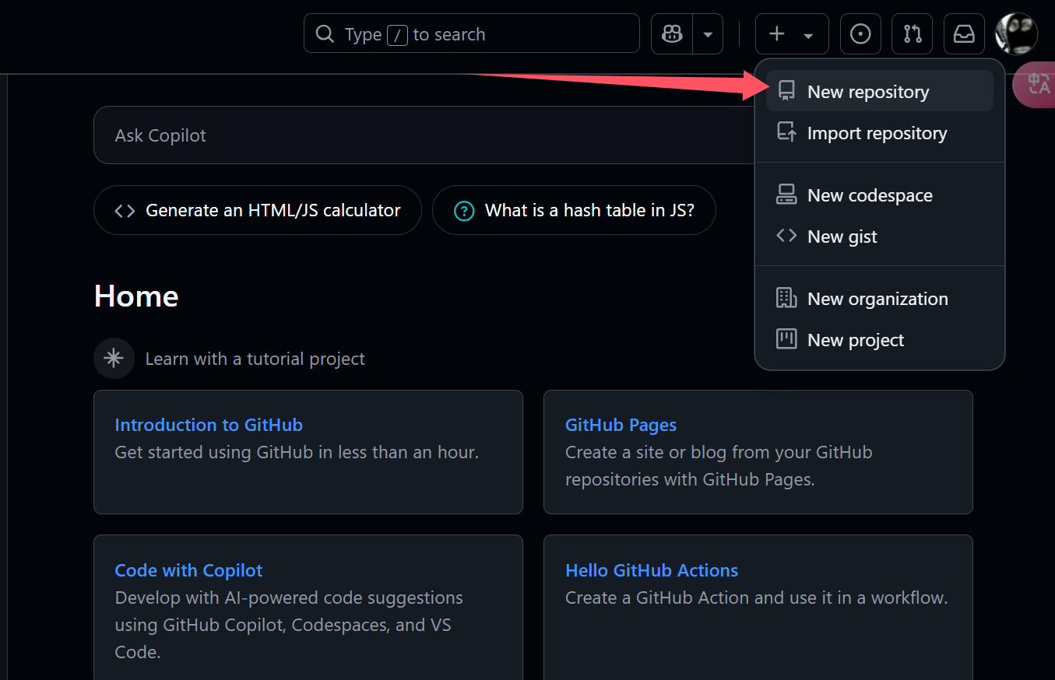This screenshot has height=680, width=1055.
Task: Open the Pull requests icon
Action: point(913,34)
